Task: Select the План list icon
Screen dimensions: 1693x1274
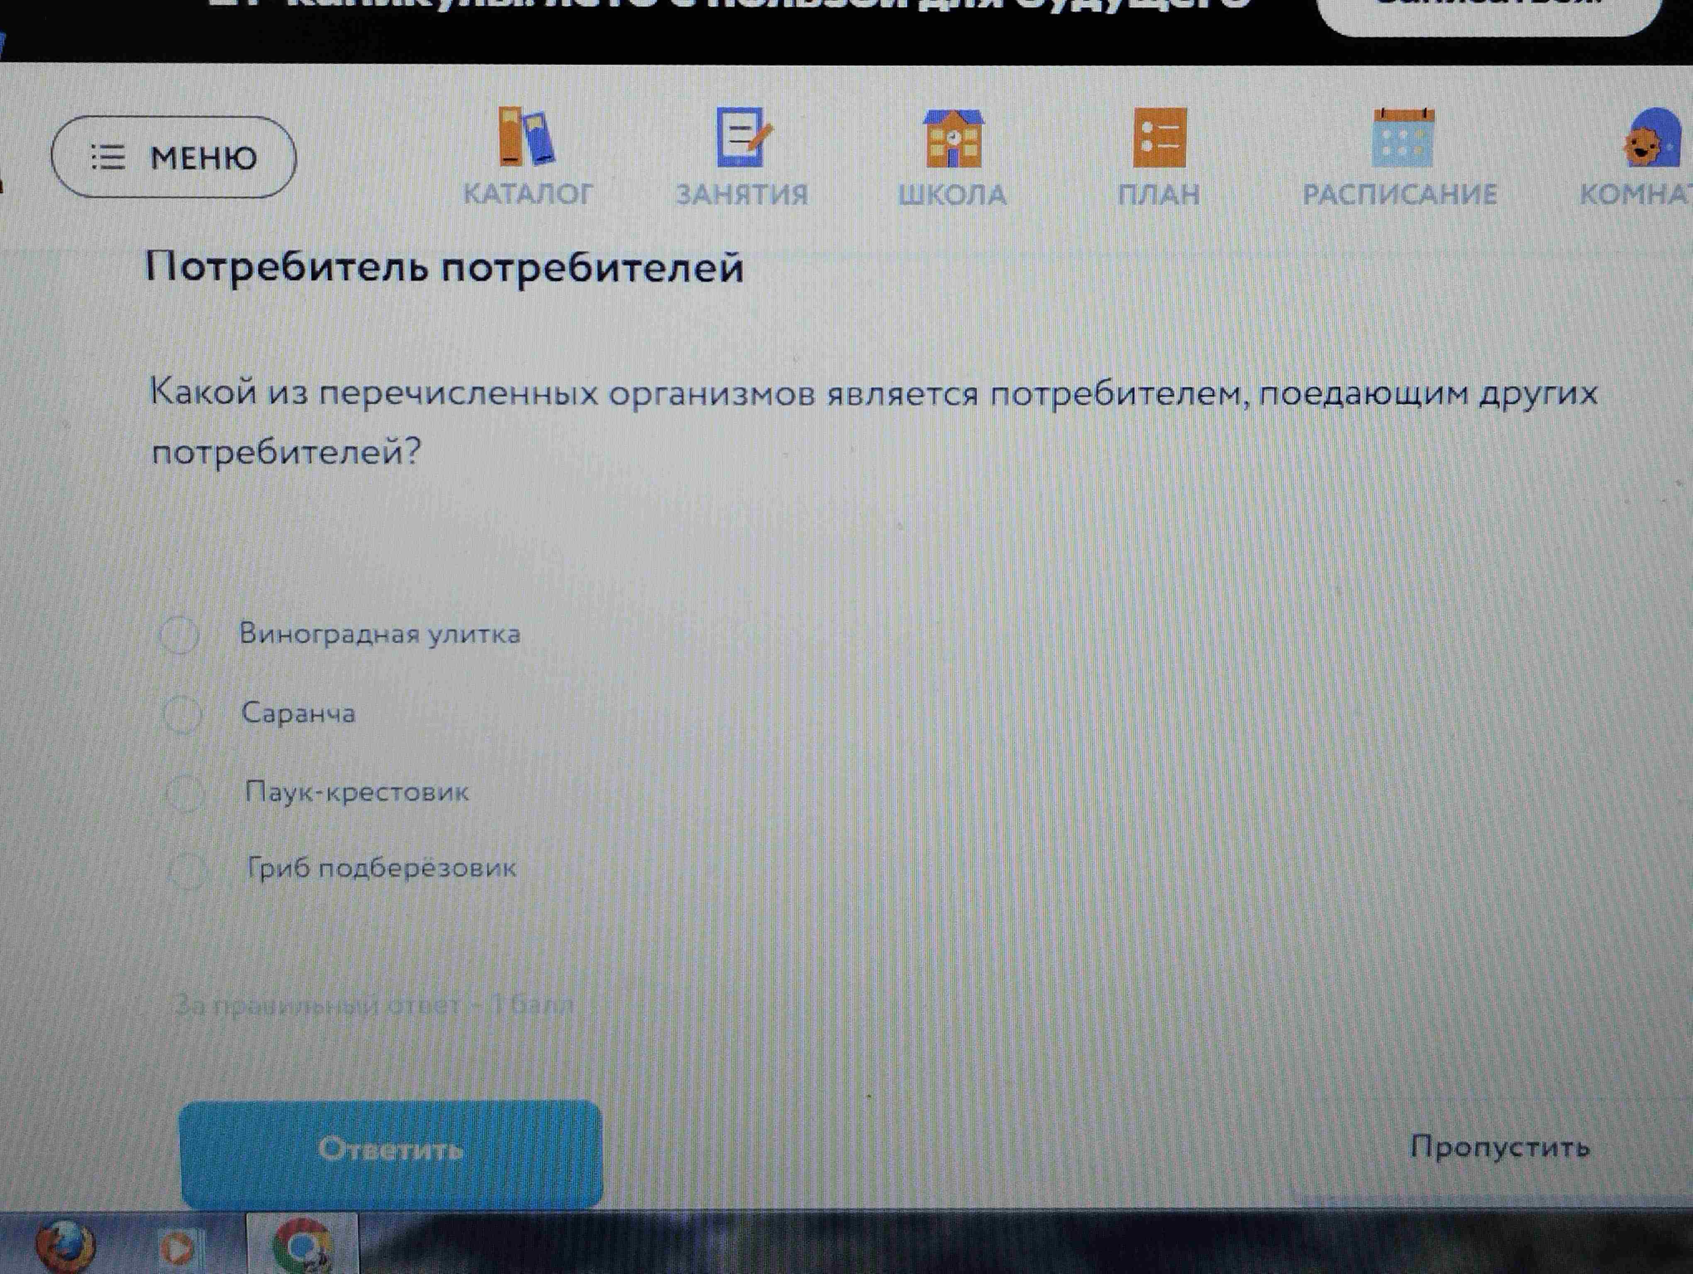Action: tap(1159, 138)
